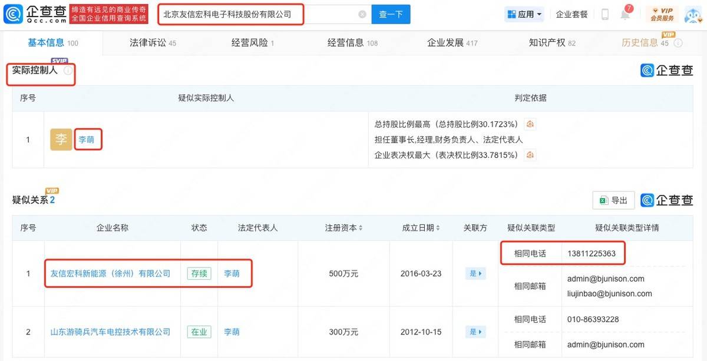Open 友信宏科新能源（徐州）有限公司 company page
The image size is (707, 361).
[x=111, y=274]
